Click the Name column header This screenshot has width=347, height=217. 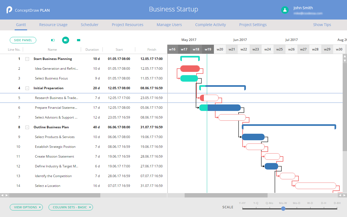tap(52, 50)
